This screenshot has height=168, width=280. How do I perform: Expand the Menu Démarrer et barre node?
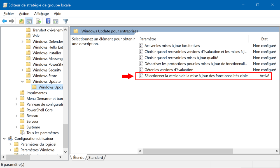pyautogui.click(x=17, y=99)
